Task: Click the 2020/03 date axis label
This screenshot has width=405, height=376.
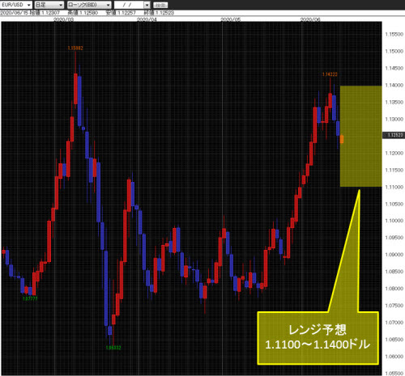Action: (x=63, y=19)
